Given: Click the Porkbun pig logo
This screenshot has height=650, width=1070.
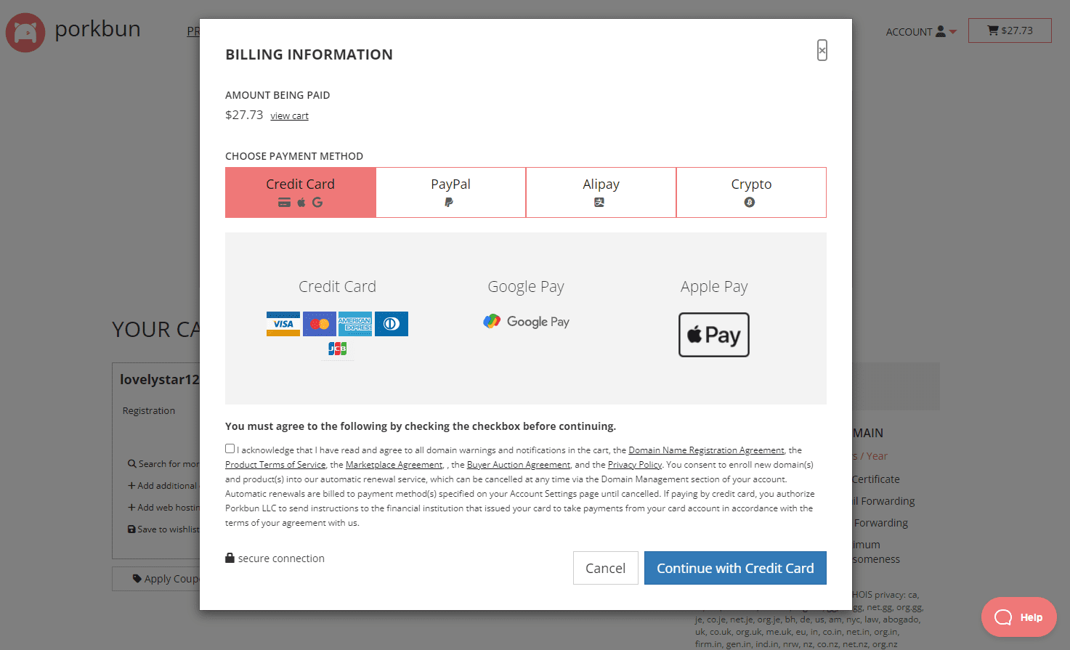Looking at the screenshot, I should [x=25, y=33].
